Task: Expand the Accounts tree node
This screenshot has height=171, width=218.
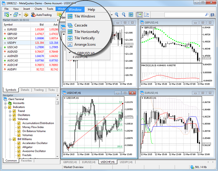Action: (5, 103)
